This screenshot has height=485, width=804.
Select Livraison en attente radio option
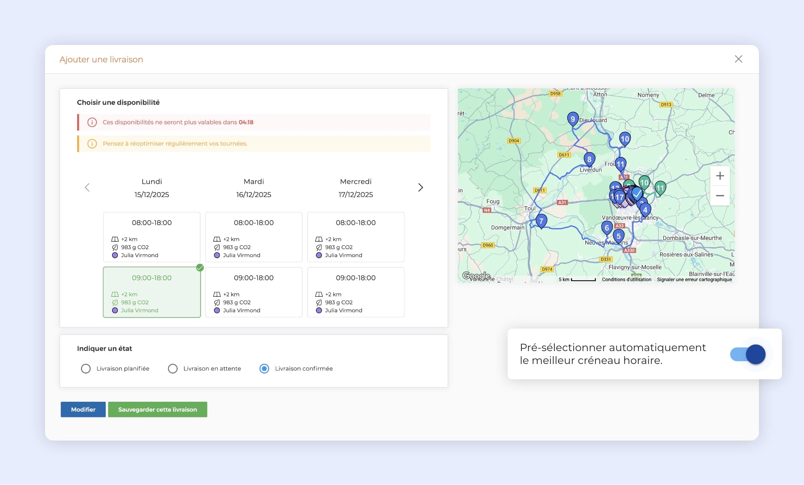click(172, 369)
